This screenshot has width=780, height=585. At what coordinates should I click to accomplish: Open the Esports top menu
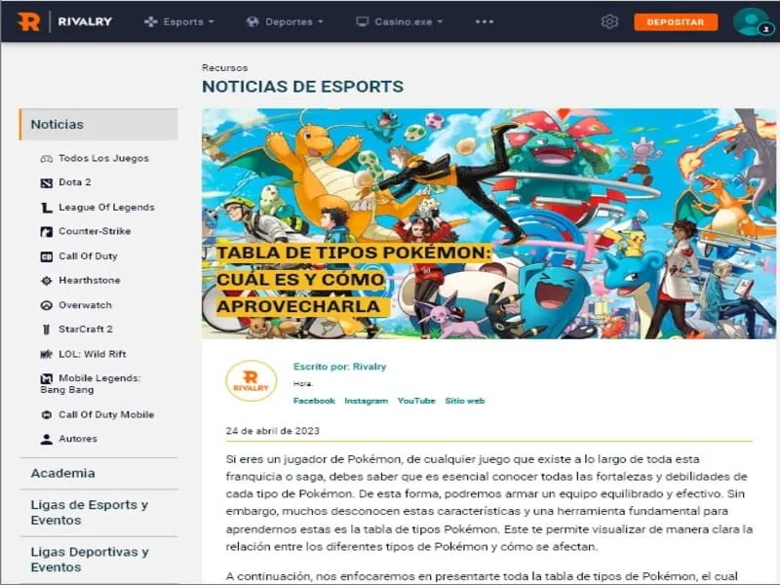pos(179,21)
